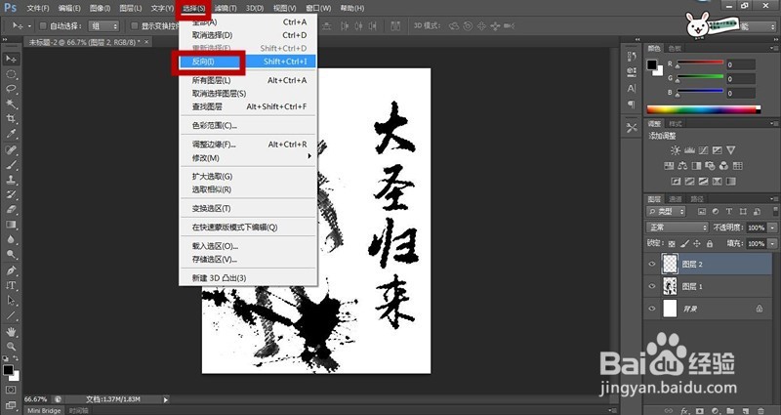The image size is (781, 415).
Task: Select the Elliptical Marquee tool
Action: coord(11,74)
